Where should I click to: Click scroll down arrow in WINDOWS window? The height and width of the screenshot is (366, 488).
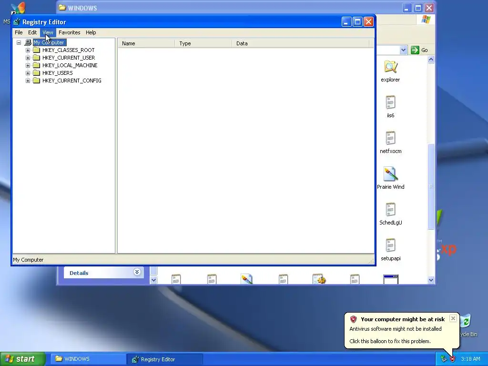tap(431, 280)
